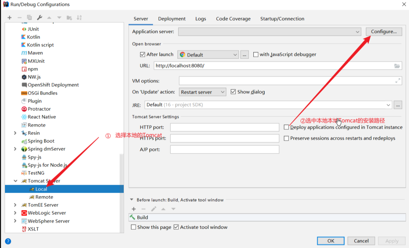Uncheck the Show dialog option
This screenshot has width=409, height=248.
(x=233, y=92)
